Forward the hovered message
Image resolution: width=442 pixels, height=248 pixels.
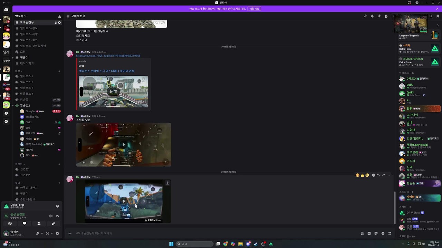click(x=383, y=175)
